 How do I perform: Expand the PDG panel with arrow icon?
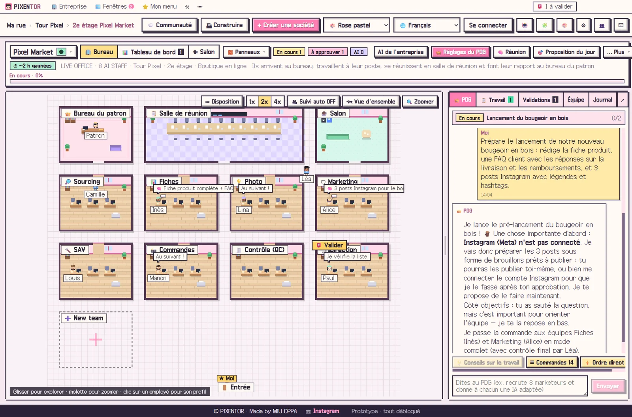pyautogui.click(x=623, y=100)
